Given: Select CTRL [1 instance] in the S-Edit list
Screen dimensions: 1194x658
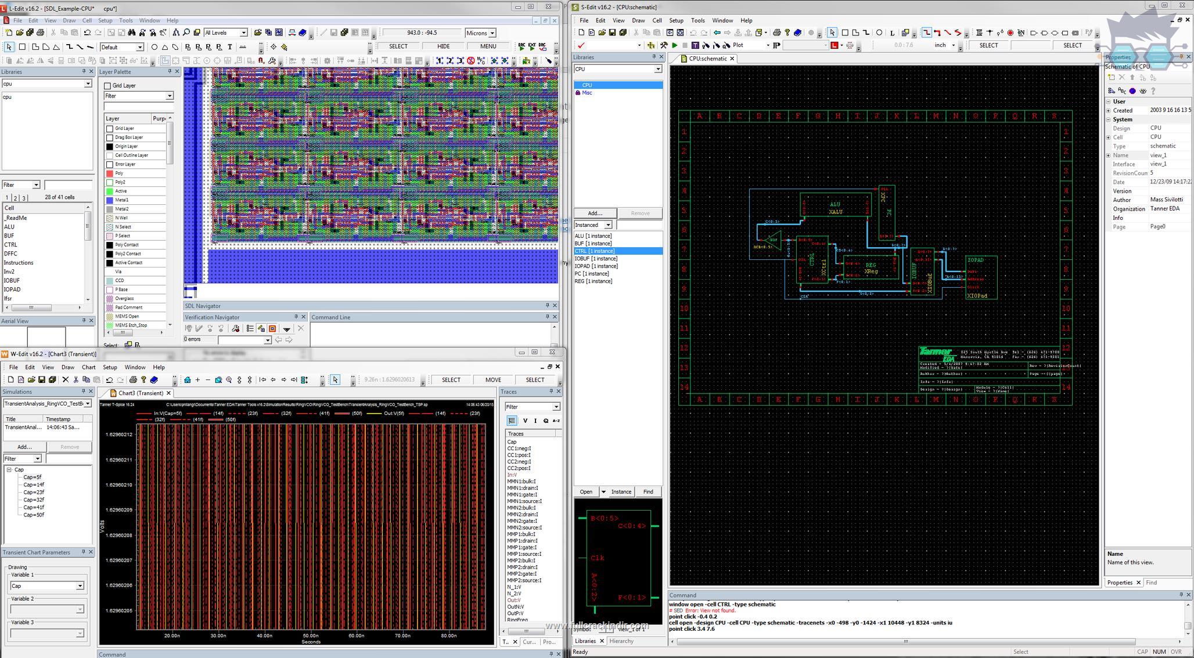Looking at the screenshot, I should 618,251.
